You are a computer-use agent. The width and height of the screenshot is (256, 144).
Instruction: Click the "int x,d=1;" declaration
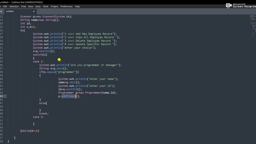coord(28,27)
